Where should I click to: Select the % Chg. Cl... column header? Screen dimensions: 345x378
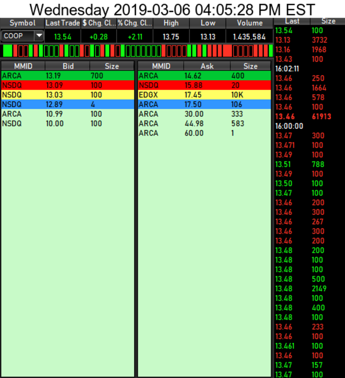tap(135, 23)
